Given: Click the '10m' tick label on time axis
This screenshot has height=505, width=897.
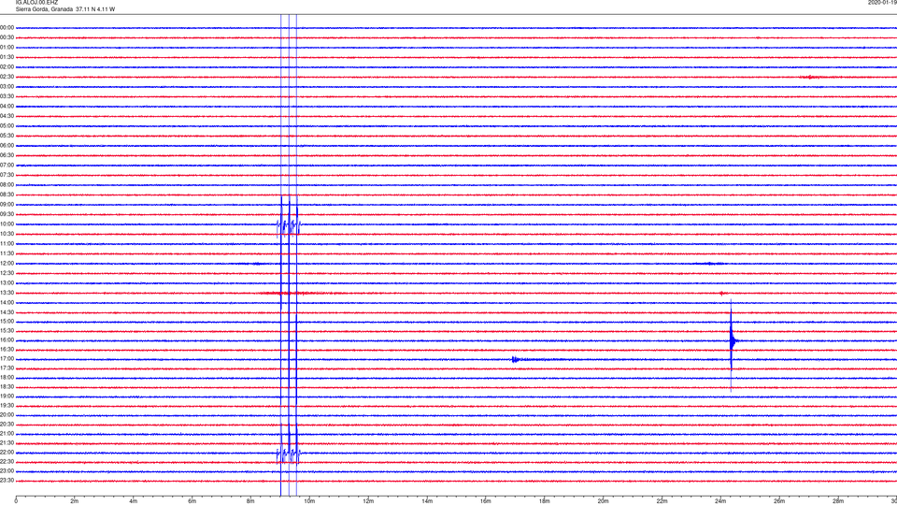Looking at the screenshot, I should click(x=309, y=501).
